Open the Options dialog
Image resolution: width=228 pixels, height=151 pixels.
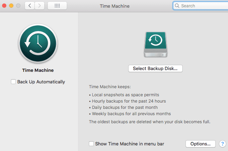200,144
